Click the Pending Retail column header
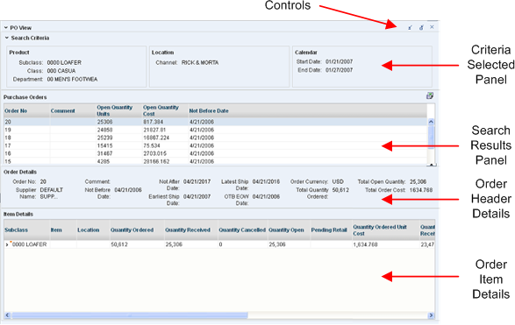The height and width of the screenshot is (325, 515). (329, 230)
